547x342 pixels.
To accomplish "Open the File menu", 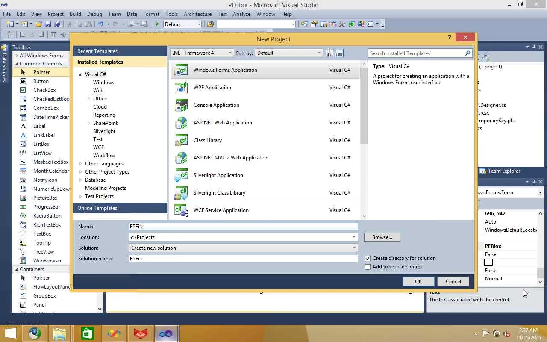I will (7, 14).
